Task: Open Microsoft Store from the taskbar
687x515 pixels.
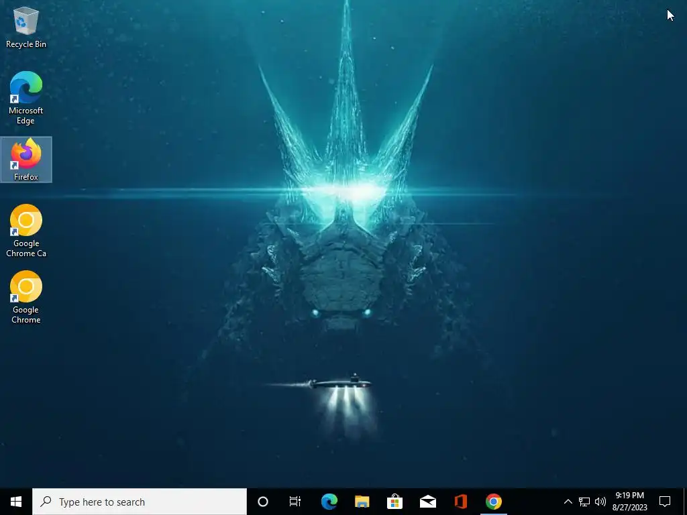Action: tap(394, 502)
